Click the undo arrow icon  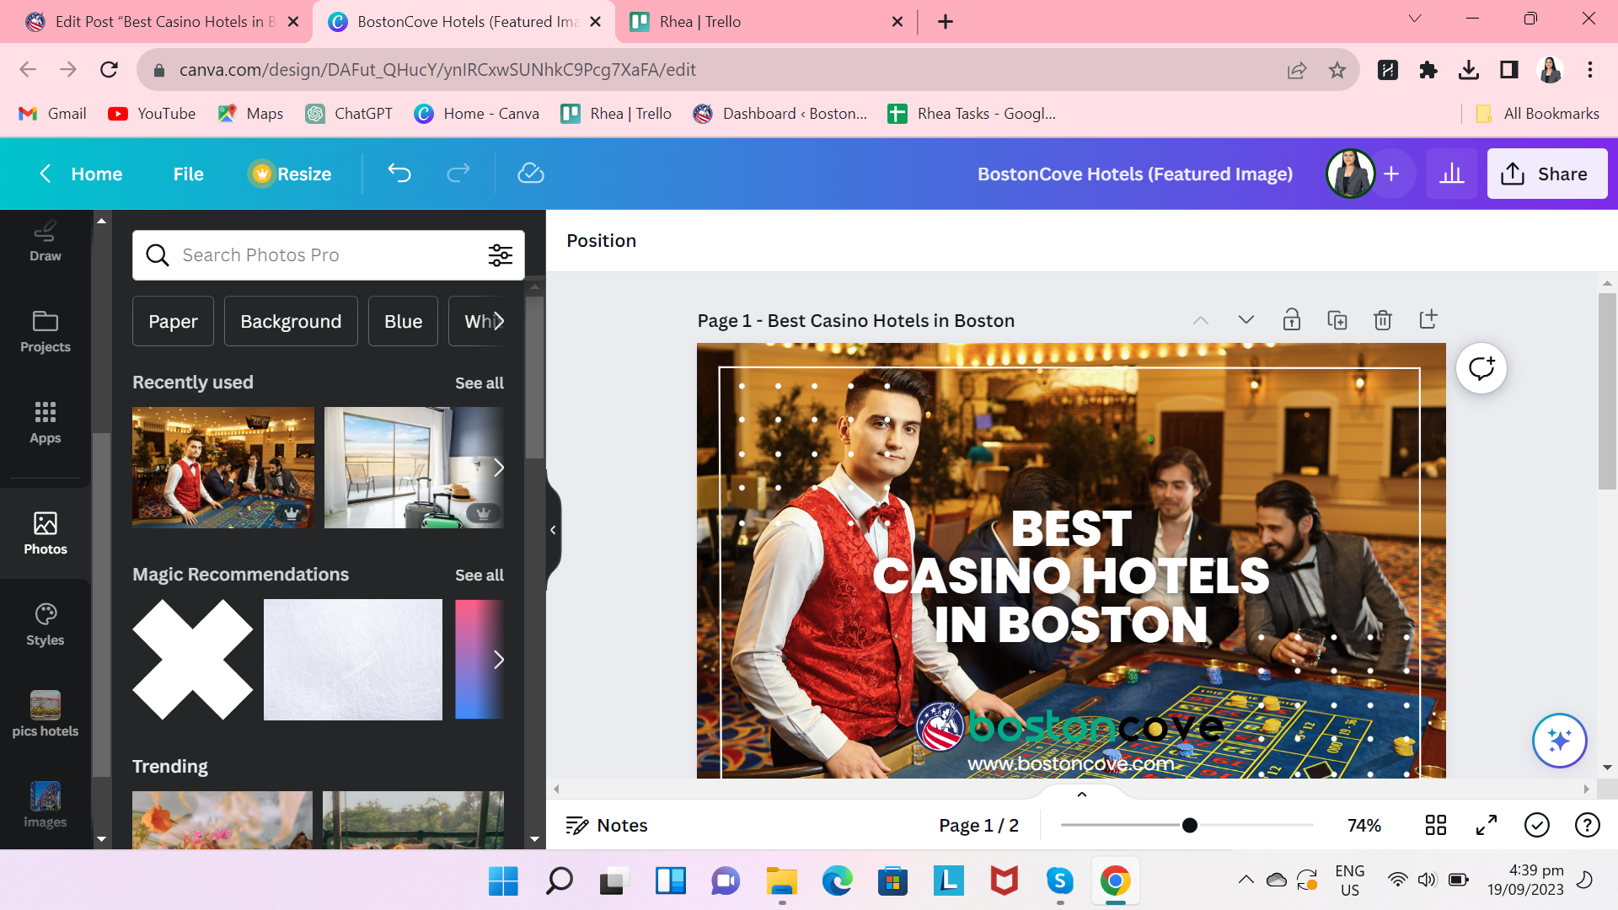[399, 174]
